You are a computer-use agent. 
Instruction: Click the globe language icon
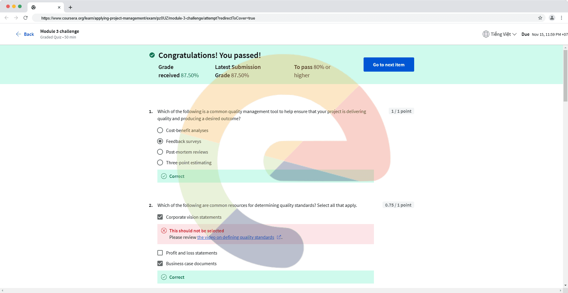point(486,34)
